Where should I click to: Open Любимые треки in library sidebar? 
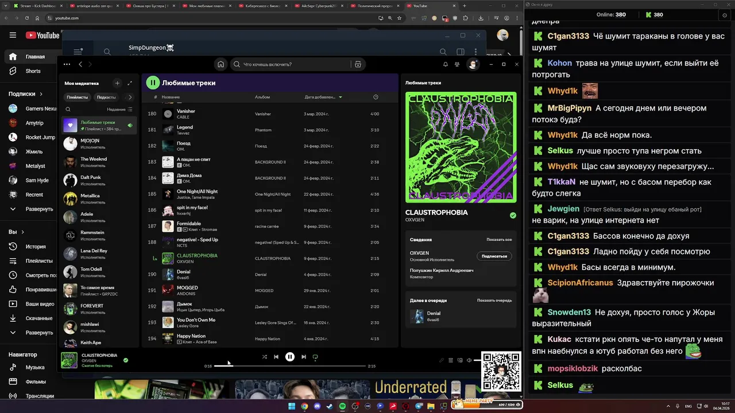99,125
